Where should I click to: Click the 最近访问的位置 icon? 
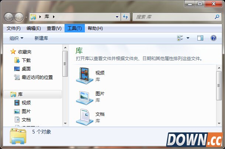tap(17, 77)
